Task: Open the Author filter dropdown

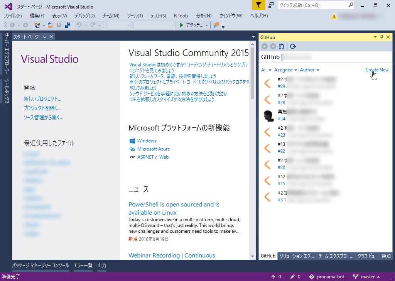Action: (x=309, y=70)
